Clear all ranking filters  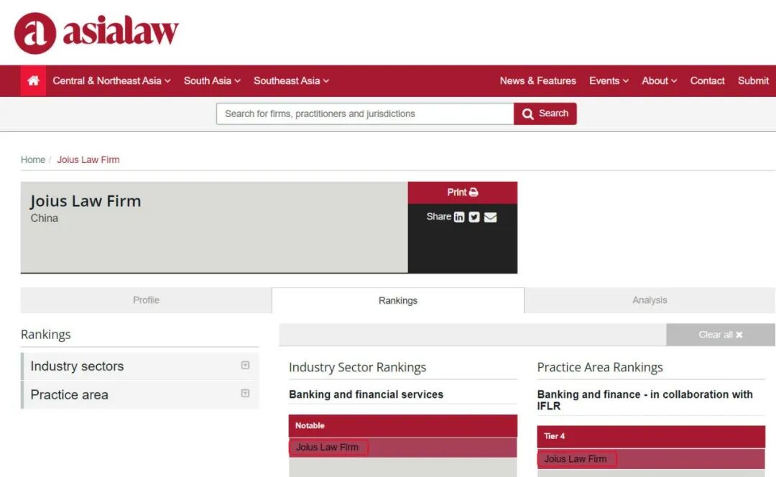coord(720,335)
